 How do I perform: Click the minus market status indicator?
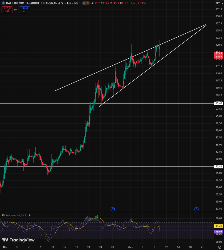click(84, 3)
